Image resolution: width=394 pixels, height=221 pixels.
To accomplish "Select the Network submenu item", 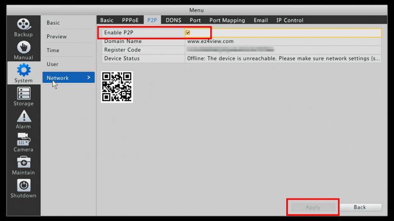I will [68, 78].
